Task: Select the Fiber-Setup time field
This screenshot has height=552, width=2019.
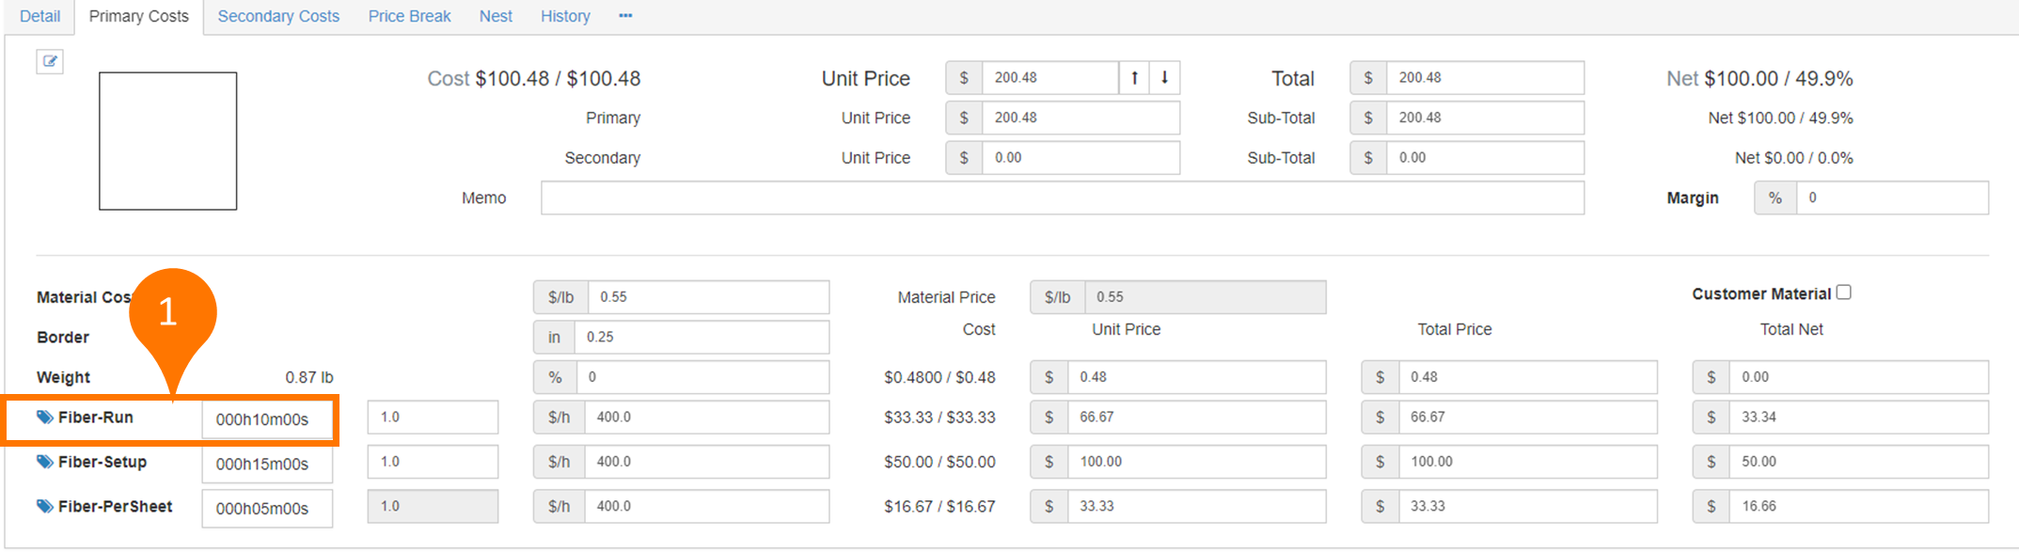Action: [x=267, y=464]
